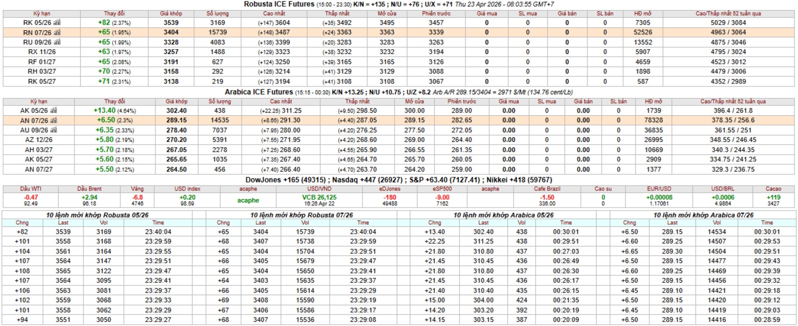Open chart icon for AU 09/26 contract
Screen dimensions: 798x326
(x=54, y=130)
